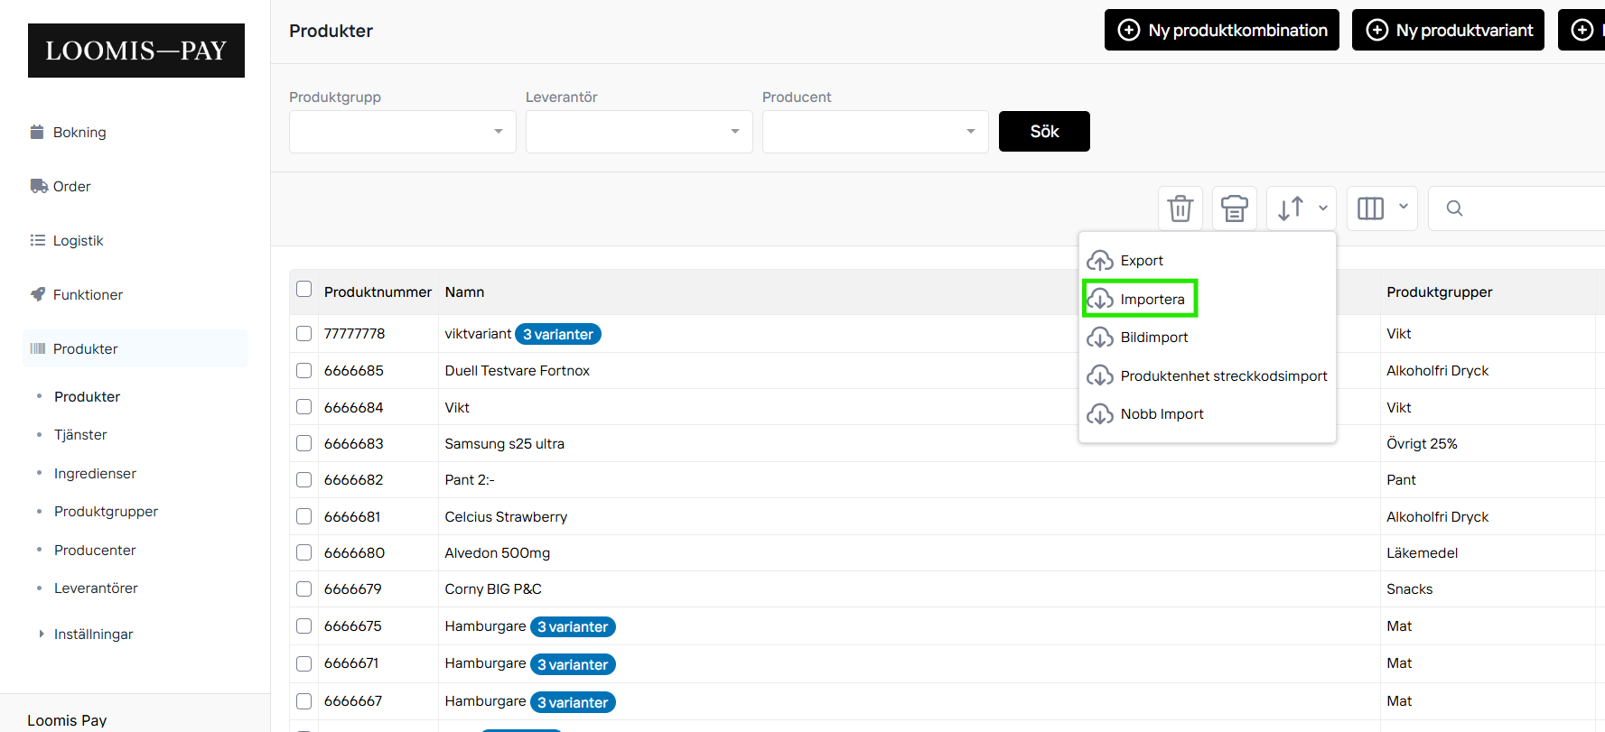This screenshot has height=732, width=1605.
Task: Open the column layout selector icon
Action: pyautogui.click(x=1381, y=208)
